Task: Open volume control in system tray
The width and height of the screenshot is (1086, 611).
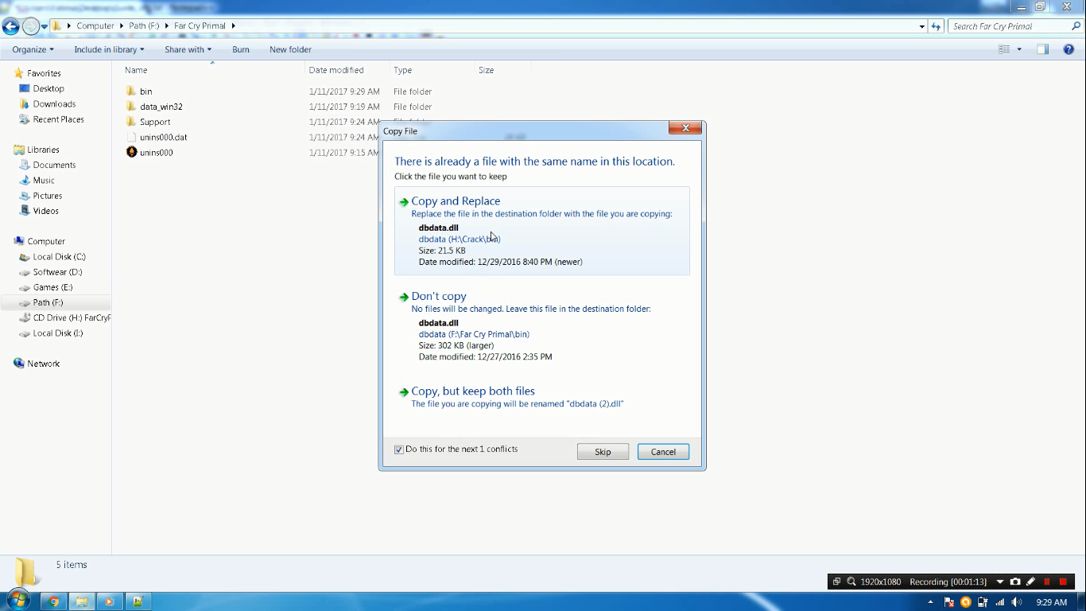Action: [x=1017, y=602]
